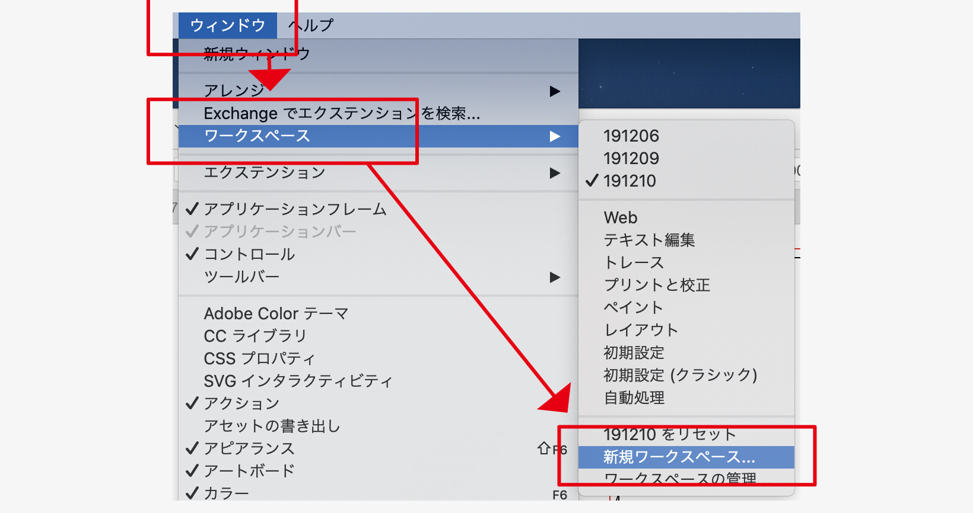The height and width of the screenshot is (513, 973).
Task: Expand the アレンジ submenu arrow
Action: [x=555, y=91]
